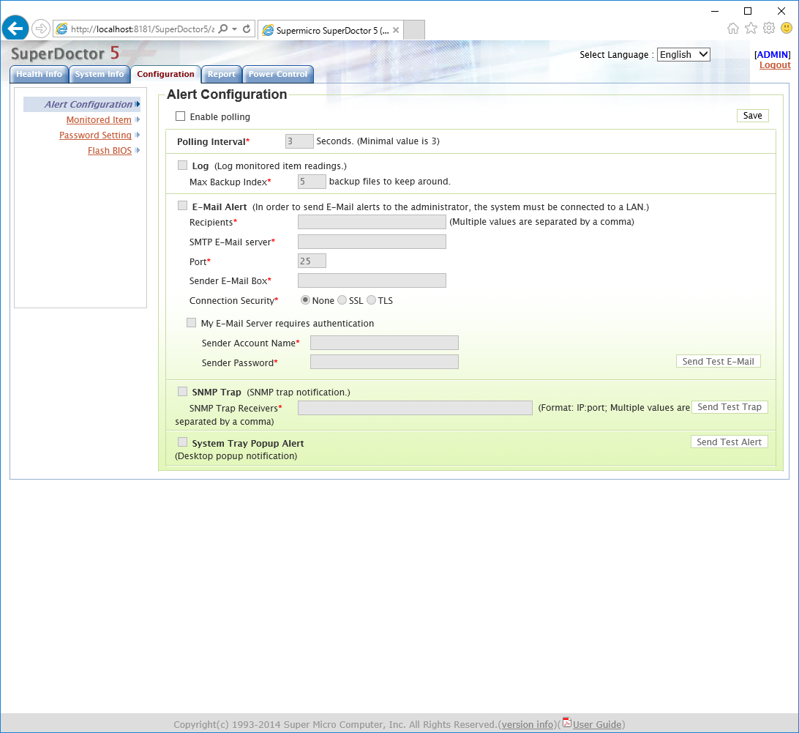Click the Save button
The height and width of the screenshot is (733, 799).
pyautogui.click(x=753, y=116)
